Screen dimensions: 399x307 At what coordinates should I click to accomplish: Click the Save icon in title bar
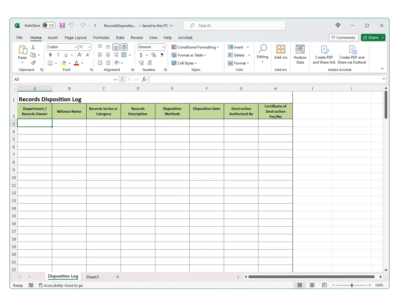point(62,25)
